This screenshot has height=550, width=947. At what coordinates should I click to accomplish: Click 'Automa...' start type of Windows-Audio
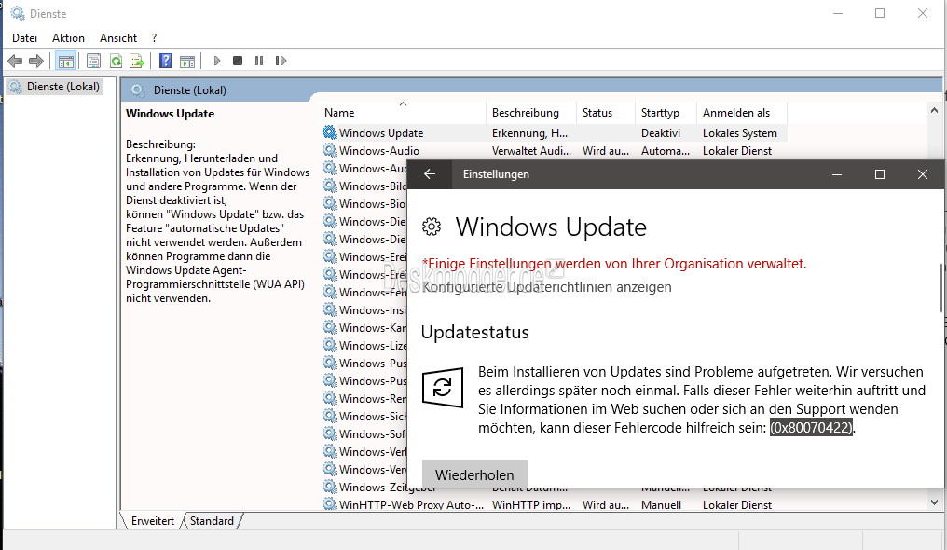pyautogui.click(x=665, y=151)
